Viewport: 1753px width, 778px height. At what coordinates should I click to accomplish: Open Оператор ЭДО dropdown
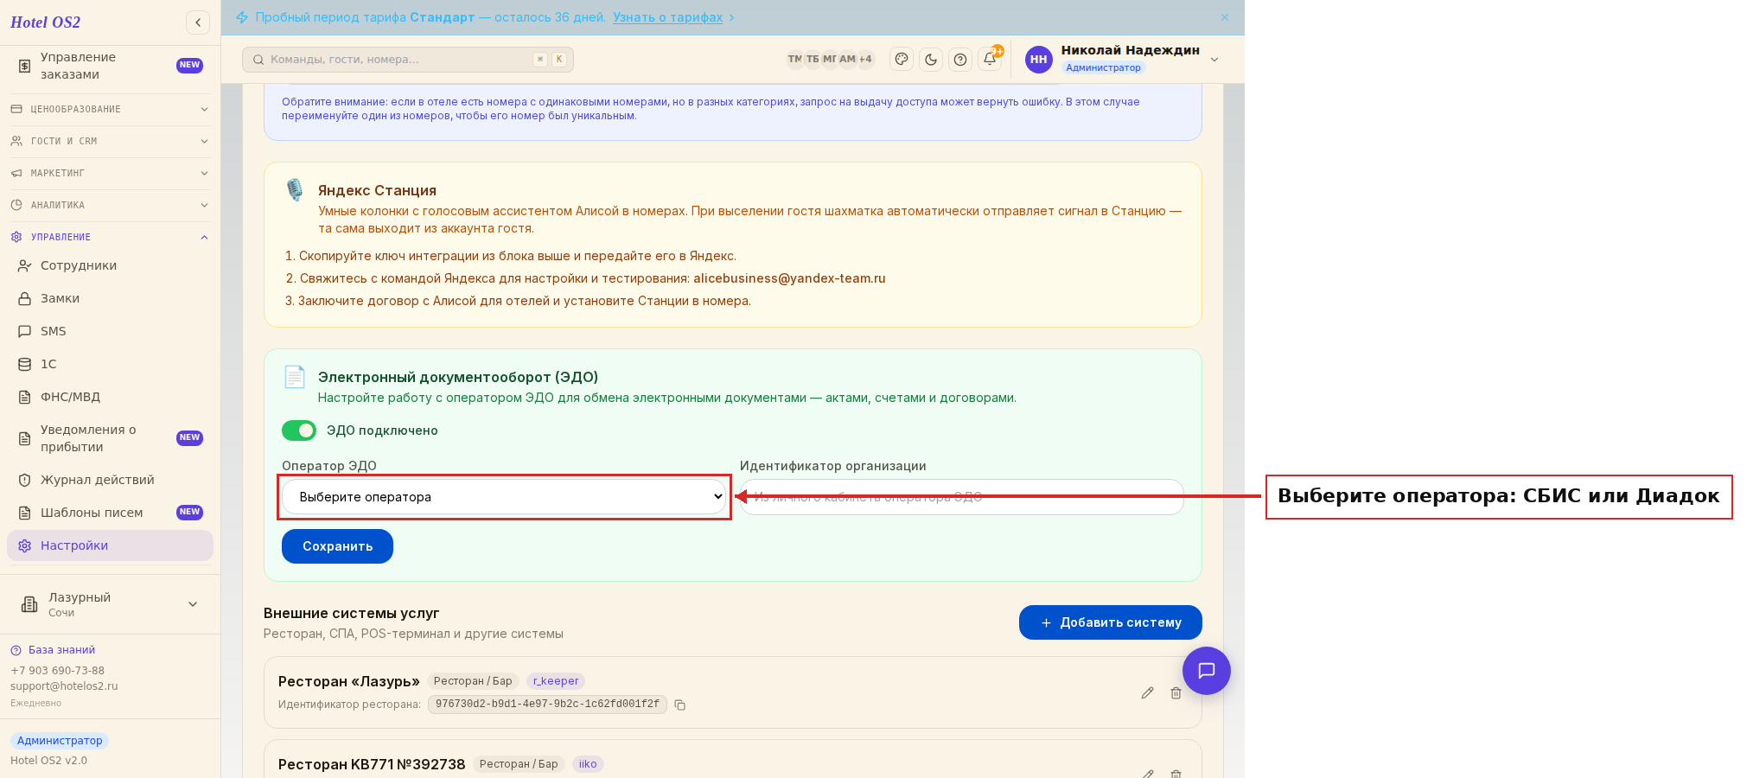pyautogui.click(x=504, y=497)
